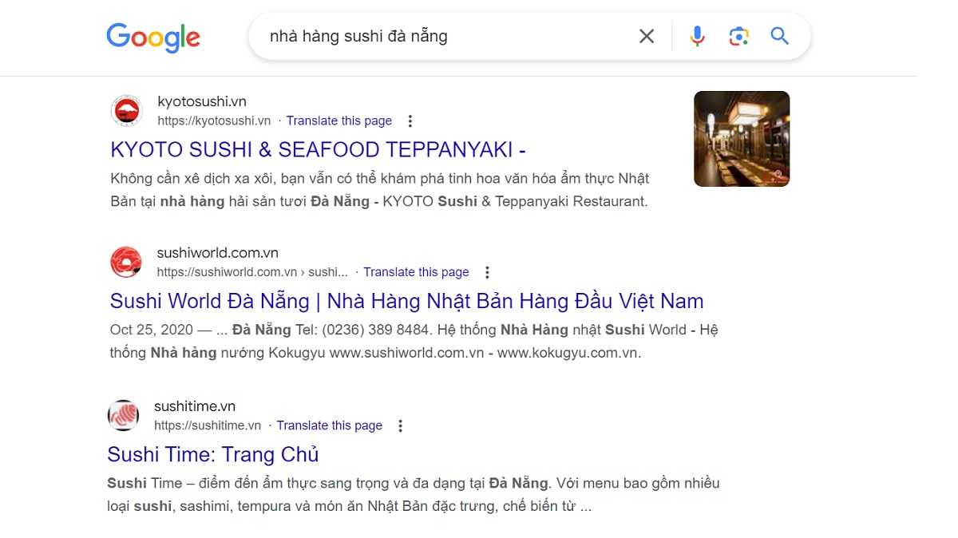Translate the sushiworld.com.vn page

(416, 272)
